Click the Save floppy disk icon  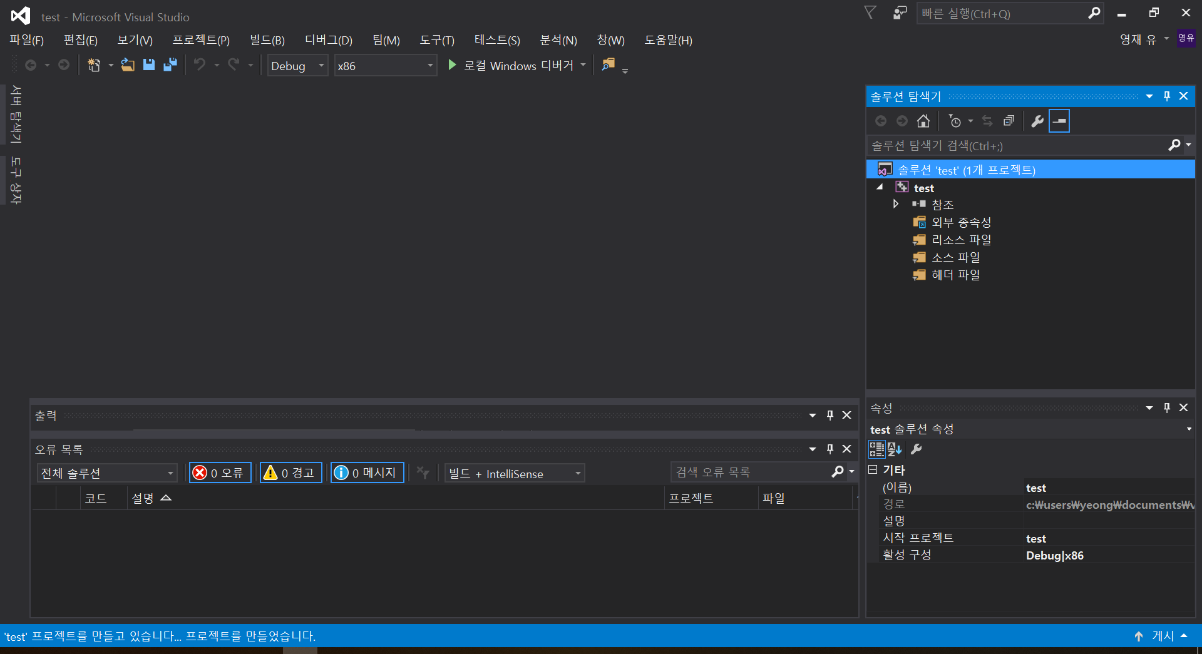(x=149, y=65)
